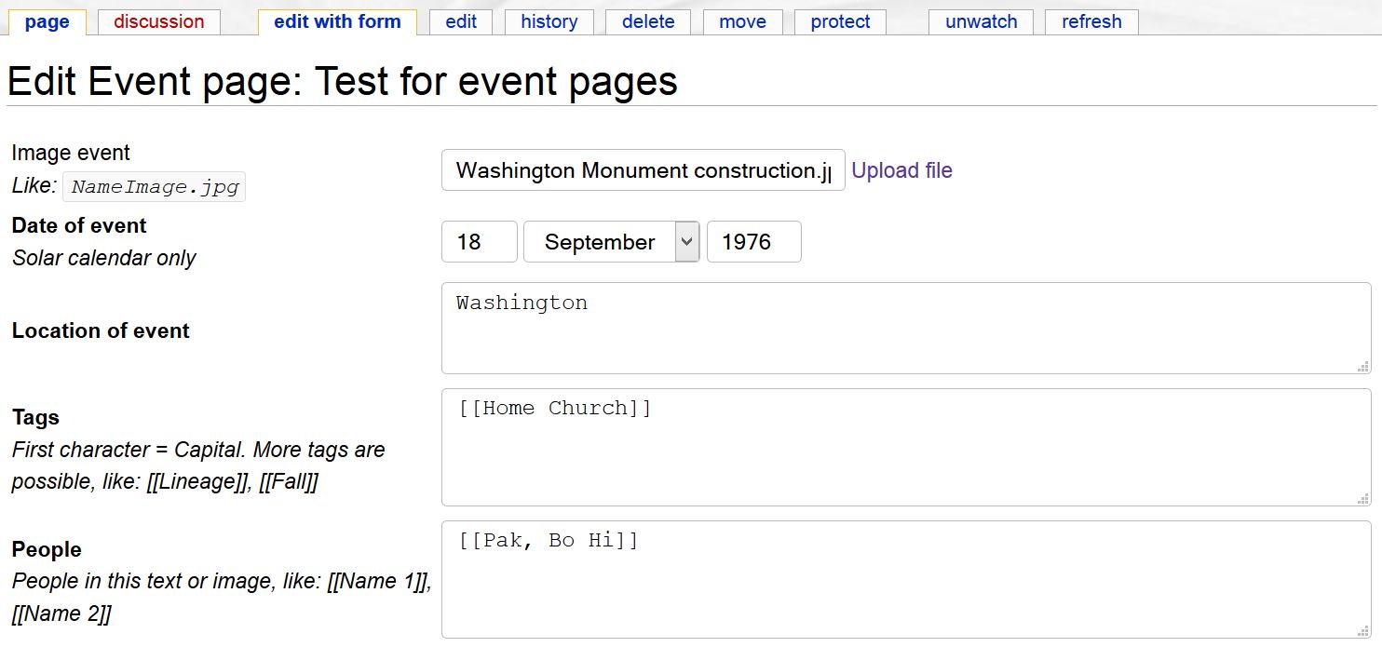Click the Tags text area

pyautogui.click(x=905, y=448)
